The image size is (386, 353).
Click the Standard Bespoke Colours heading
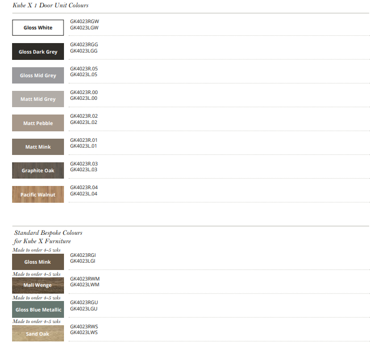pos(48,233)
